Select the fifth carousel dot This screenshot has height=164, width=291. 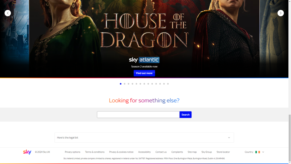click(x=136, y=84)
